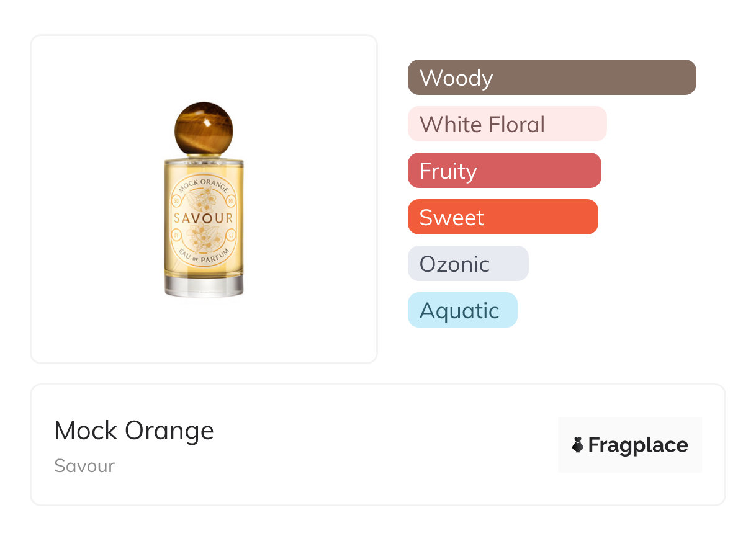This screenshot has height=536, width=756.
Task: Select the White Floral accord bar
Action: [506, 124]
